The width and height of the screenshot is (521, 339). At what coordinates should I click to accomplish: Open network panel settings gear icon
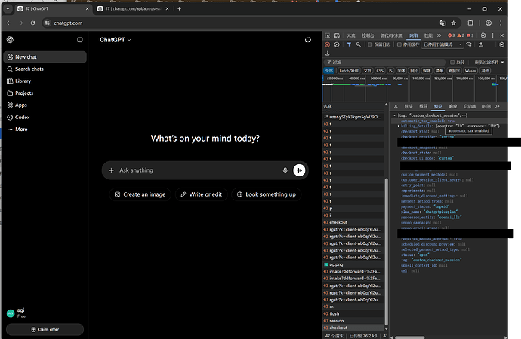[x=501, y=44]
